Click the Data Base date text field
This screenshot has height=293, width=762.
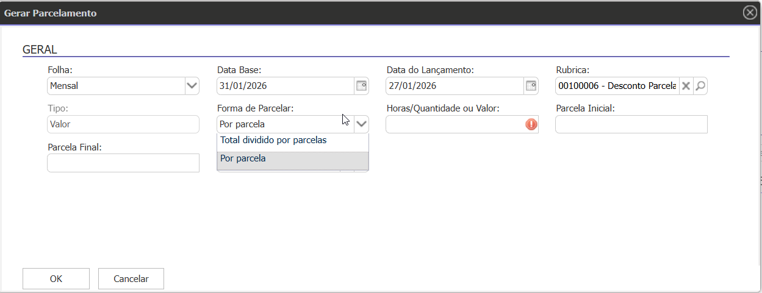pos(285,86)
